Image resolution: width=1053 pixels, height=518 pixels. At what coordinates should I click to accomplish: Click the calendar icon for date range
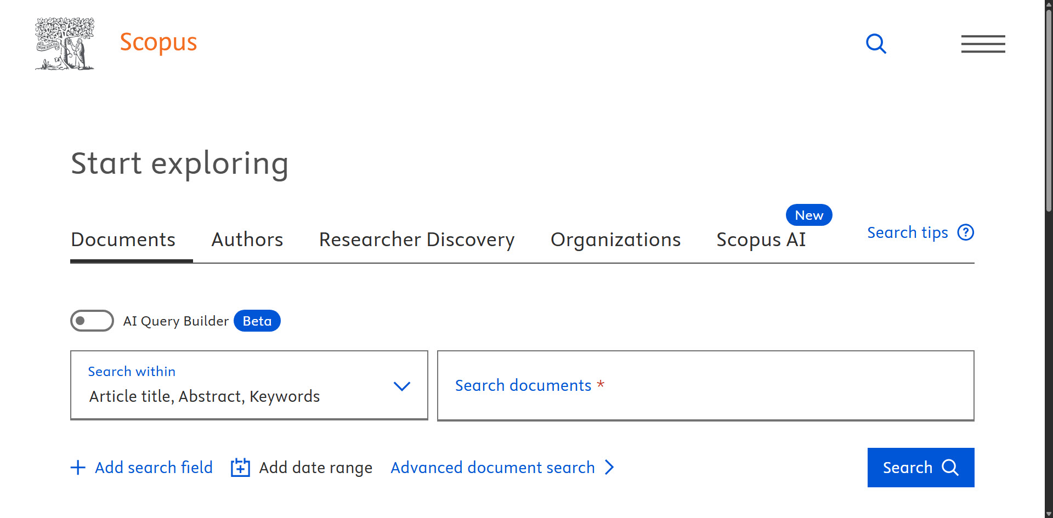[240, 468]
